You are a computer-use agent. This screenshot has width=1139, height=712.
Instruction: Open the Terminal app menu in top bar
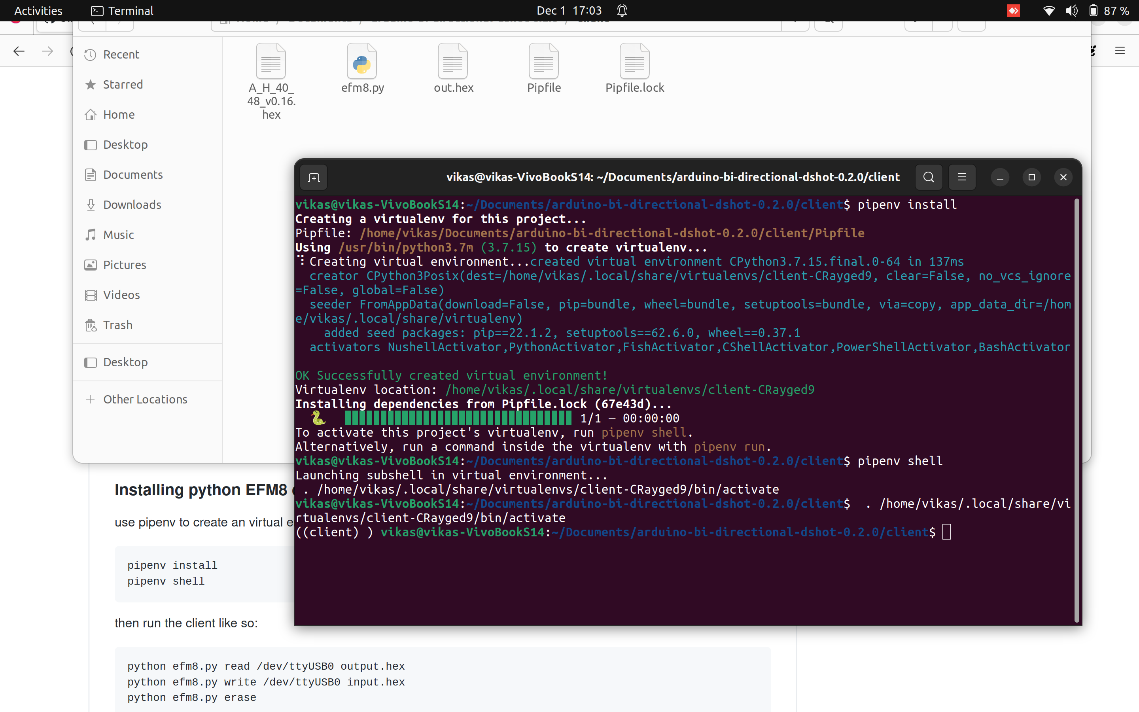pyautogui.click(x=122, y=10)
